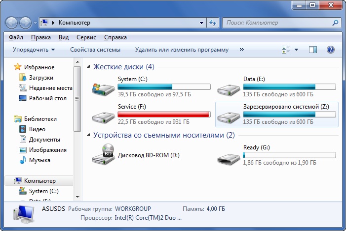Maximize the Компьютер window
This screenshot has height=231, width=346.
[312, 5]
